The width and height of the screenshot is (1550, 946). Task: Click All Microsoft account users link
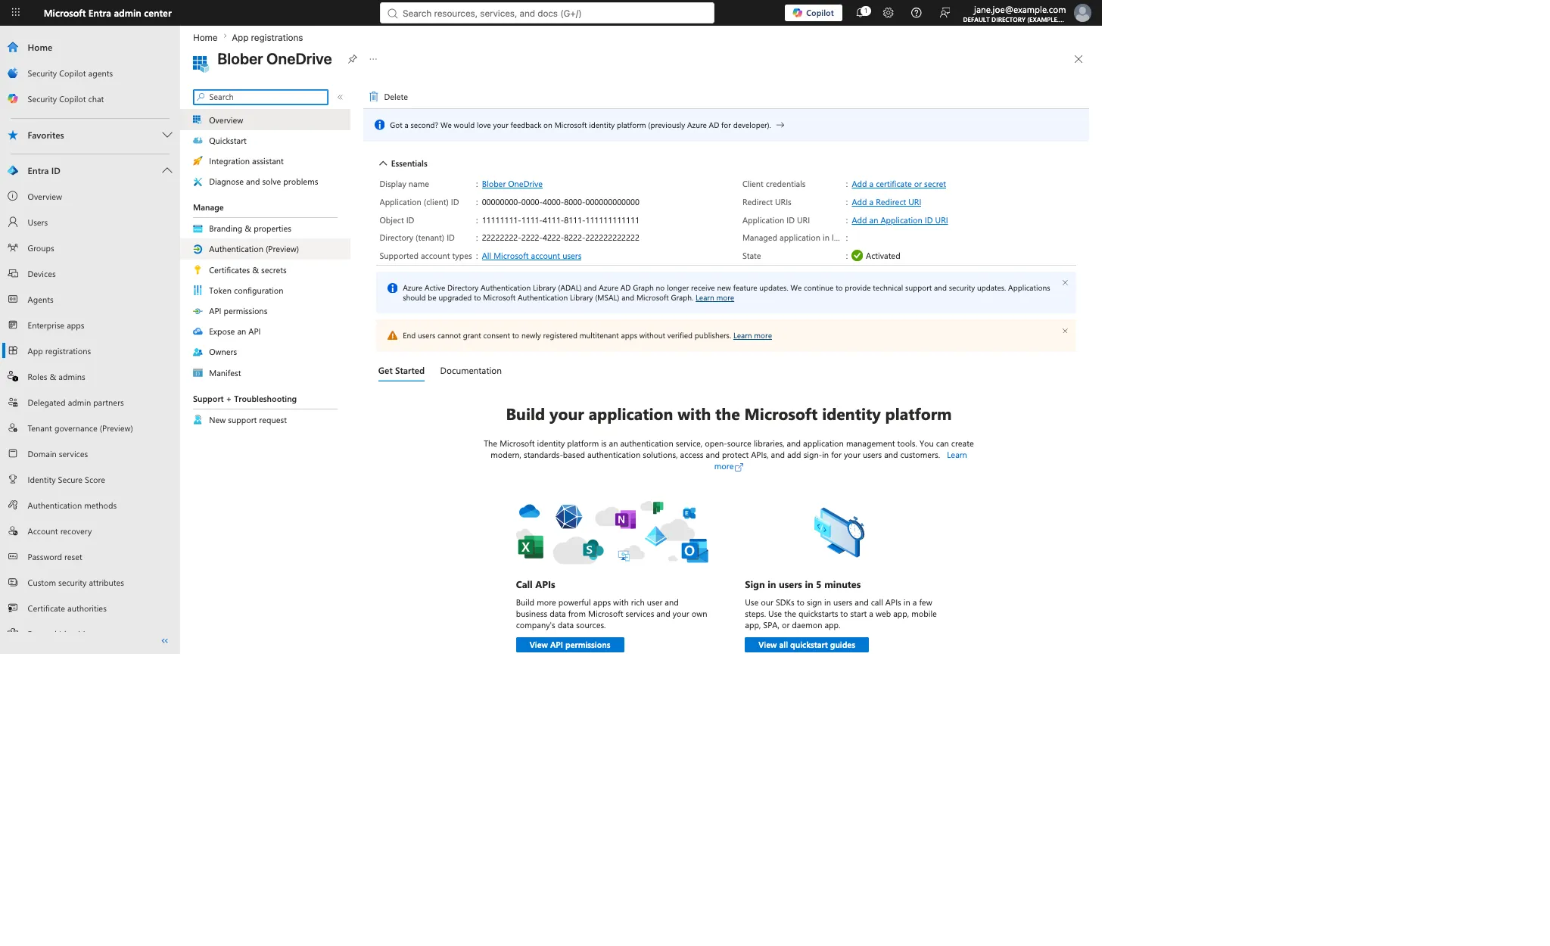click(531, 256)
